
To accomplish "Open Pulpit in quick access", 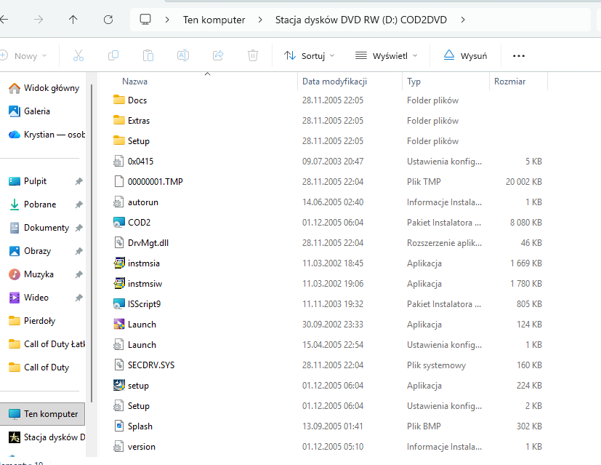I will [x=28, y=181].
